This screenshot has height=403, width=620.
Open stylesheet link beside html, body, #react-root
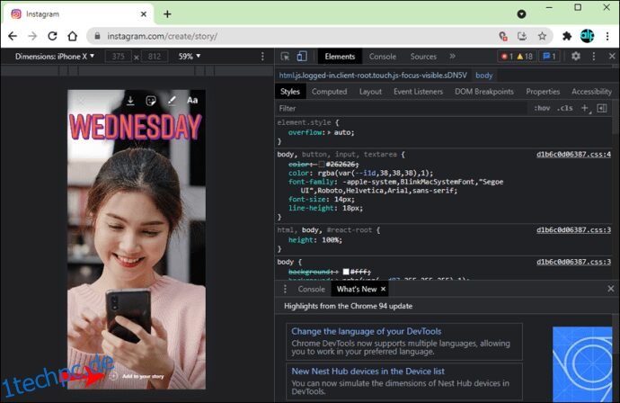coord(573,230)
